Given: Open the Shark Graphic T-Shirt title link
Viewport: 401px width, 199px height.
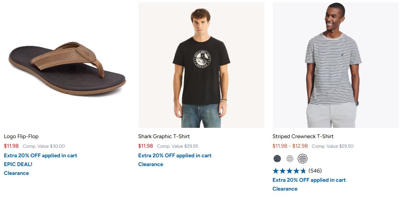Looking at the screenshot, I should click(x=164, y=137).
